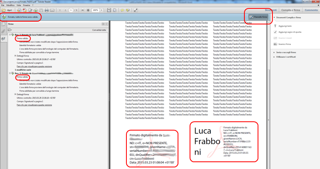
Task: Go to the previous page with the up arrow
Action: coord(60,10)
